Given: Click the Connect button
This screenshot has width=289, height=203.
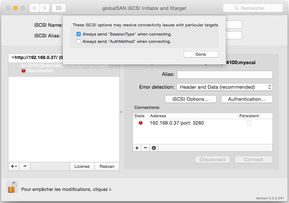Looking at the screenshot, I should pyautogui.click(x=254, y=160).
